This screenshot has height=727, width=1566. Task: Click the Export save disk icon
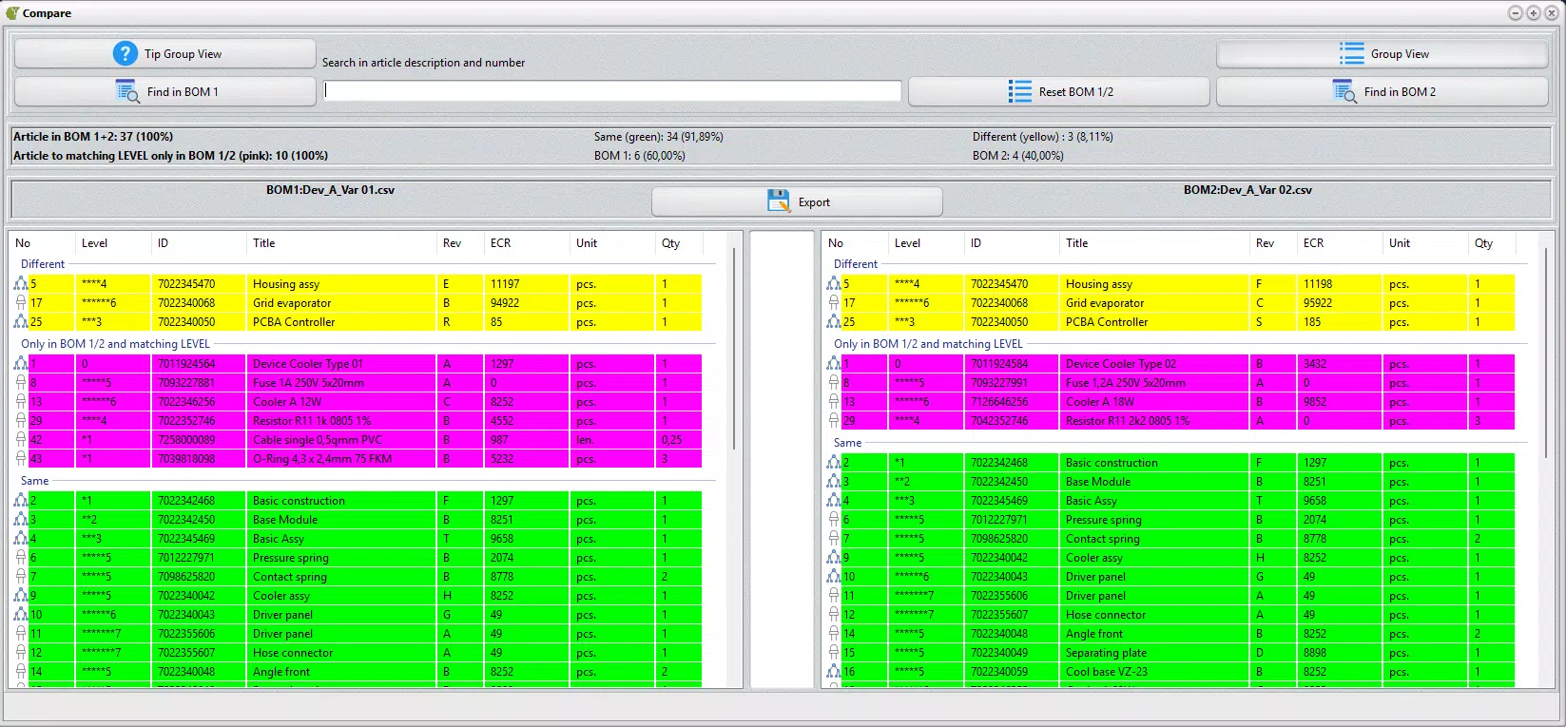click(779, 201)
